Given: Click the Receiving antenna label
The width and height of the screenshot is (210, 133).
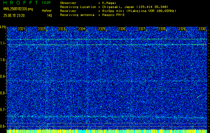Looking at the screenshot, I should pyautogui.click(x=77, y=15).
